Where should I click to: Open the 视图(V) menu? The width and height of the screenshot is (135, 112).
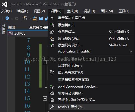pyautogui.click(x=39, y=11)
